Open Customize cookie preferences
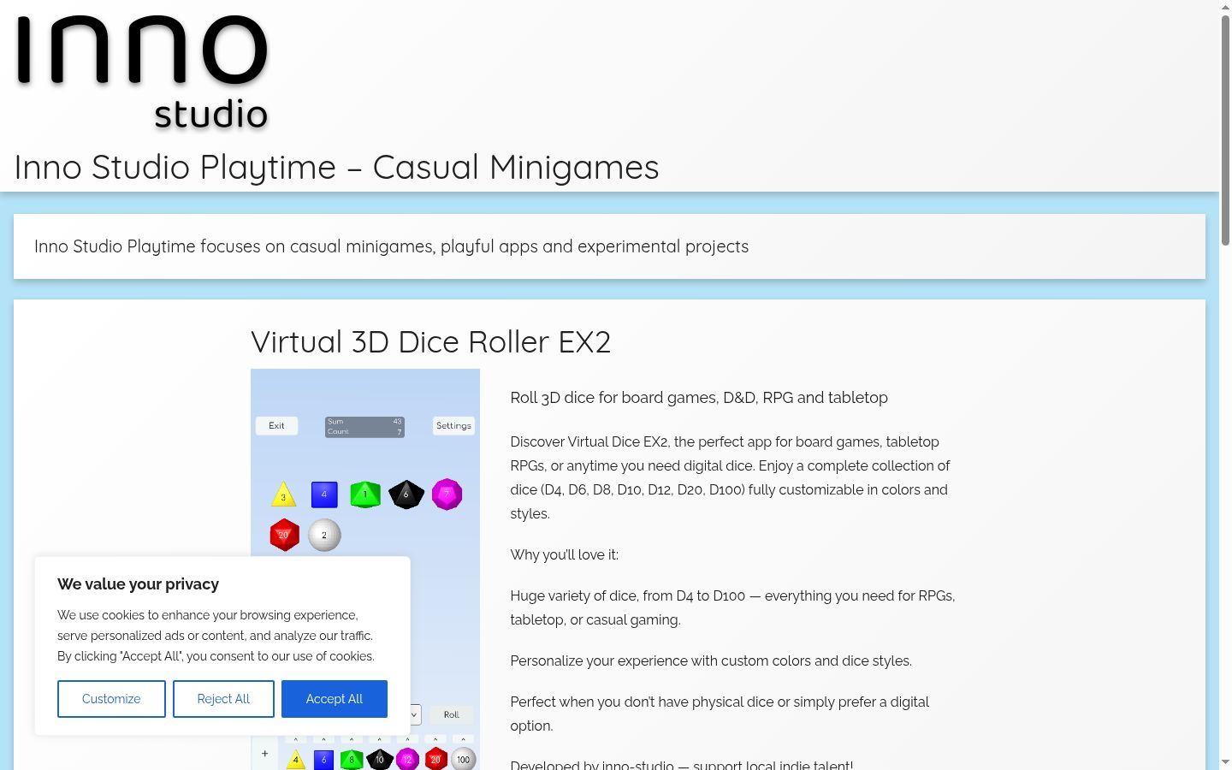This screenshot has width=1232, height=770. pos(111,699)
